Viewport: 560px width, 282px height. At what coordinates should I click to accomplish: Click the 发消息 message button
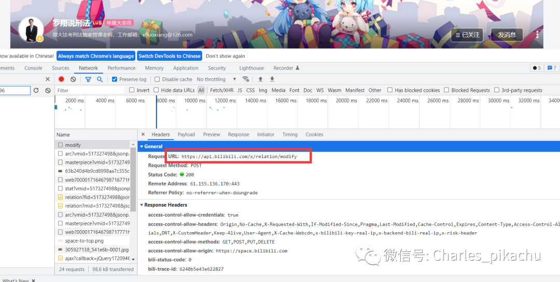[x=507, y=35]
